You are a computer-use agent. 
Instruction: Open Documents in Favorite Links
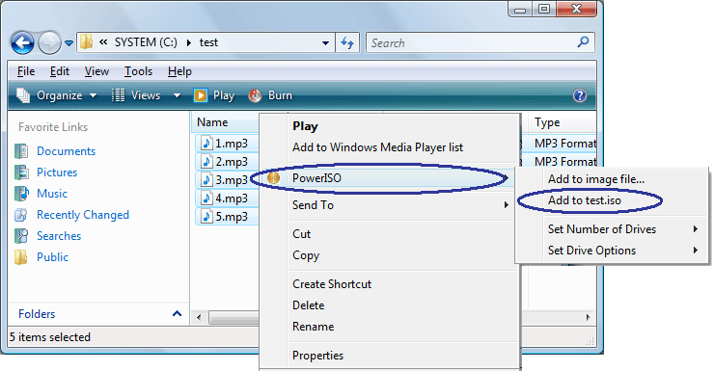point(66,151)
